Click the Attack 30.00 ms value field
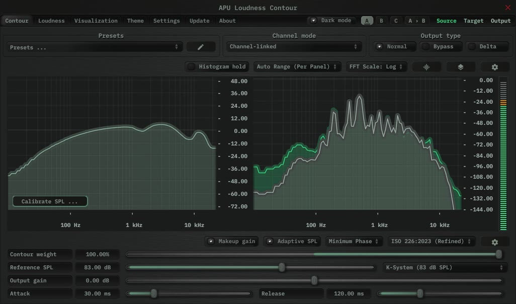This screenshot has height=304, width=516. [x=98, y=293]
